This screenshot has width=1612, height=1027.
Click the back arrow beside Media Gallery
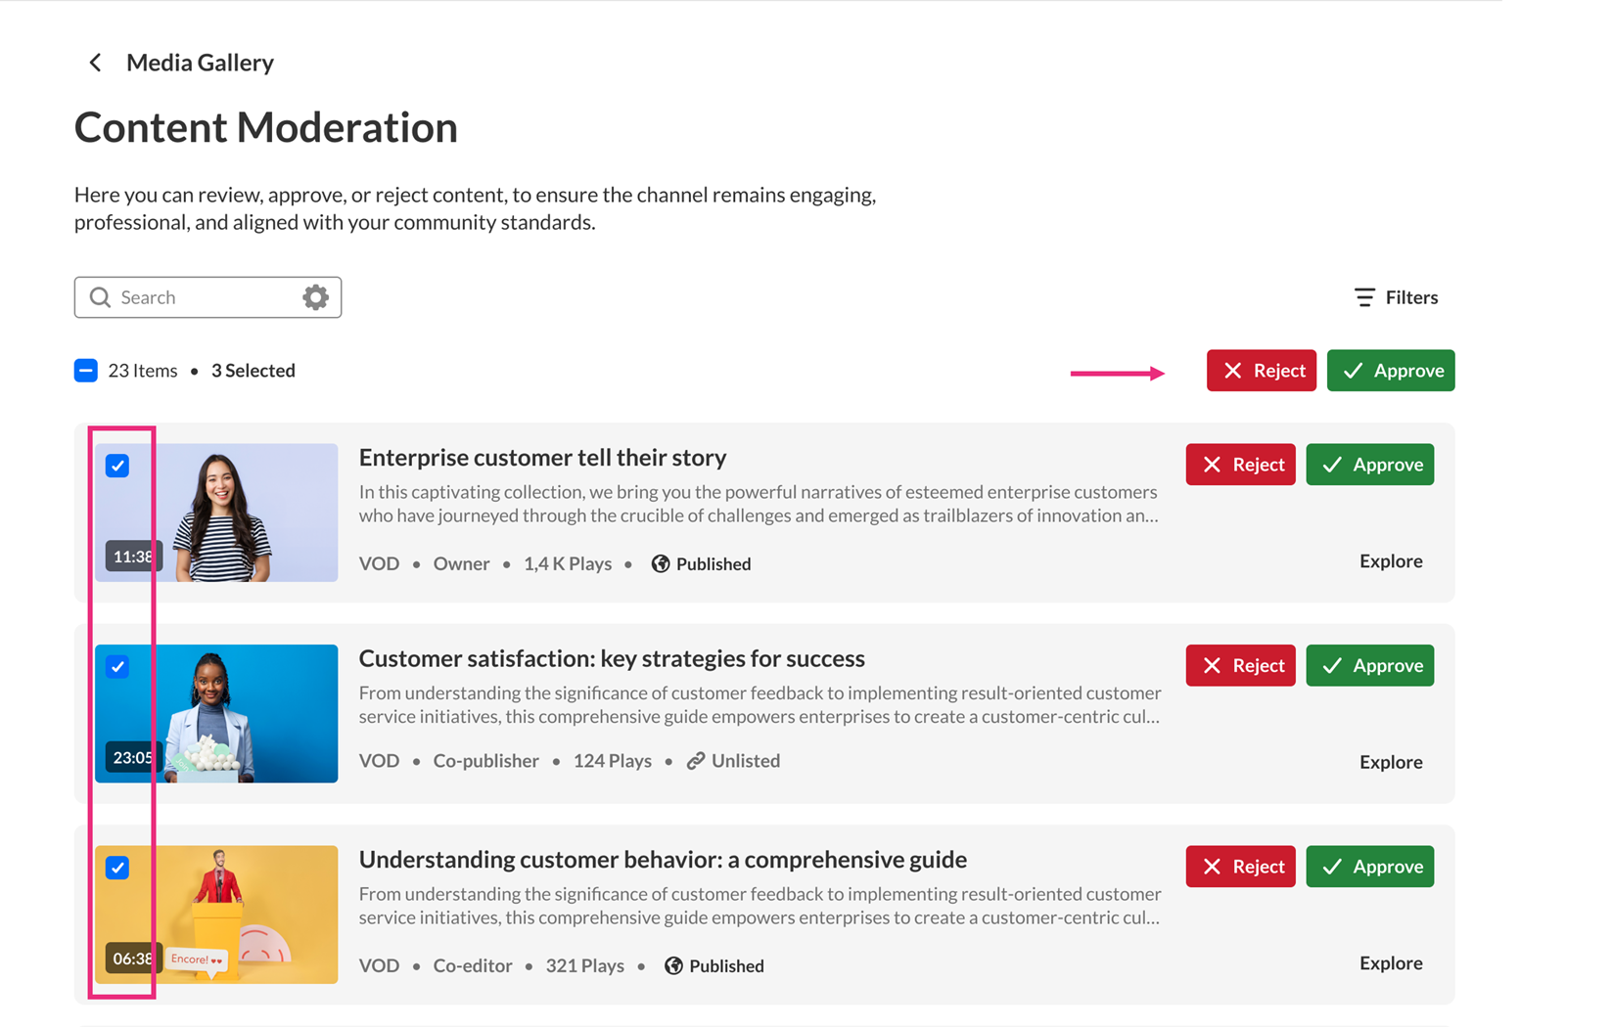pos(95,63)
